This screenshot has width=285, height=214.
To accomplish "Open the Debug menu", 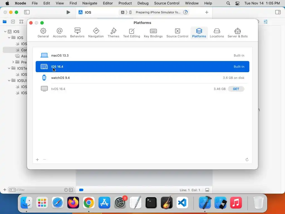I will coord(143,3).
